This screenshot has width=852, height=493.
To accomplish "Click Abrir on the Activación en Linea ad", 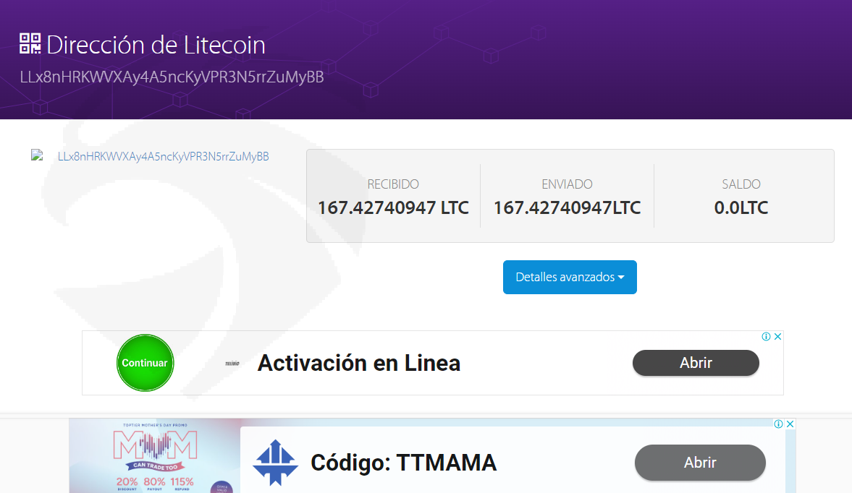I will click(x=696, y=363).
